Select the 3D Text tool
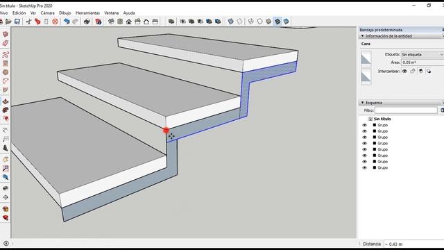Image resolution: width=444 pixels, height=250 pixels. (x=6, y=148)
